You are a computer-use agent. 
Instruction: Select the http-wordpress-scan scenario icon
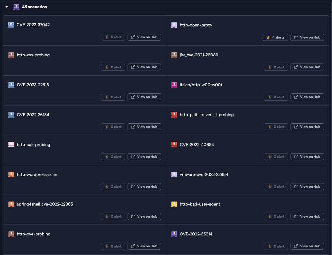(11, 174)
